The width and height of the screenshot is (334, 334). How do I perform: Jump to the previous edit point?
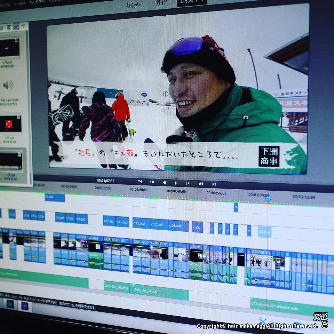click(x=152, y=182)
